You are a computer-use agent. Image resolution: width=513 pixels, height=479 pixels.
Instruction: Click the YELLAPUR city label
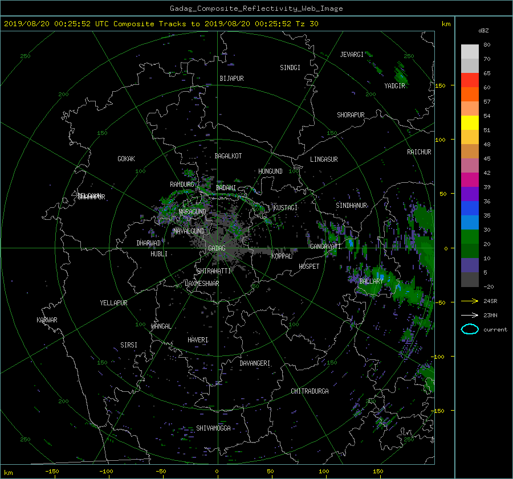(113, 303)
